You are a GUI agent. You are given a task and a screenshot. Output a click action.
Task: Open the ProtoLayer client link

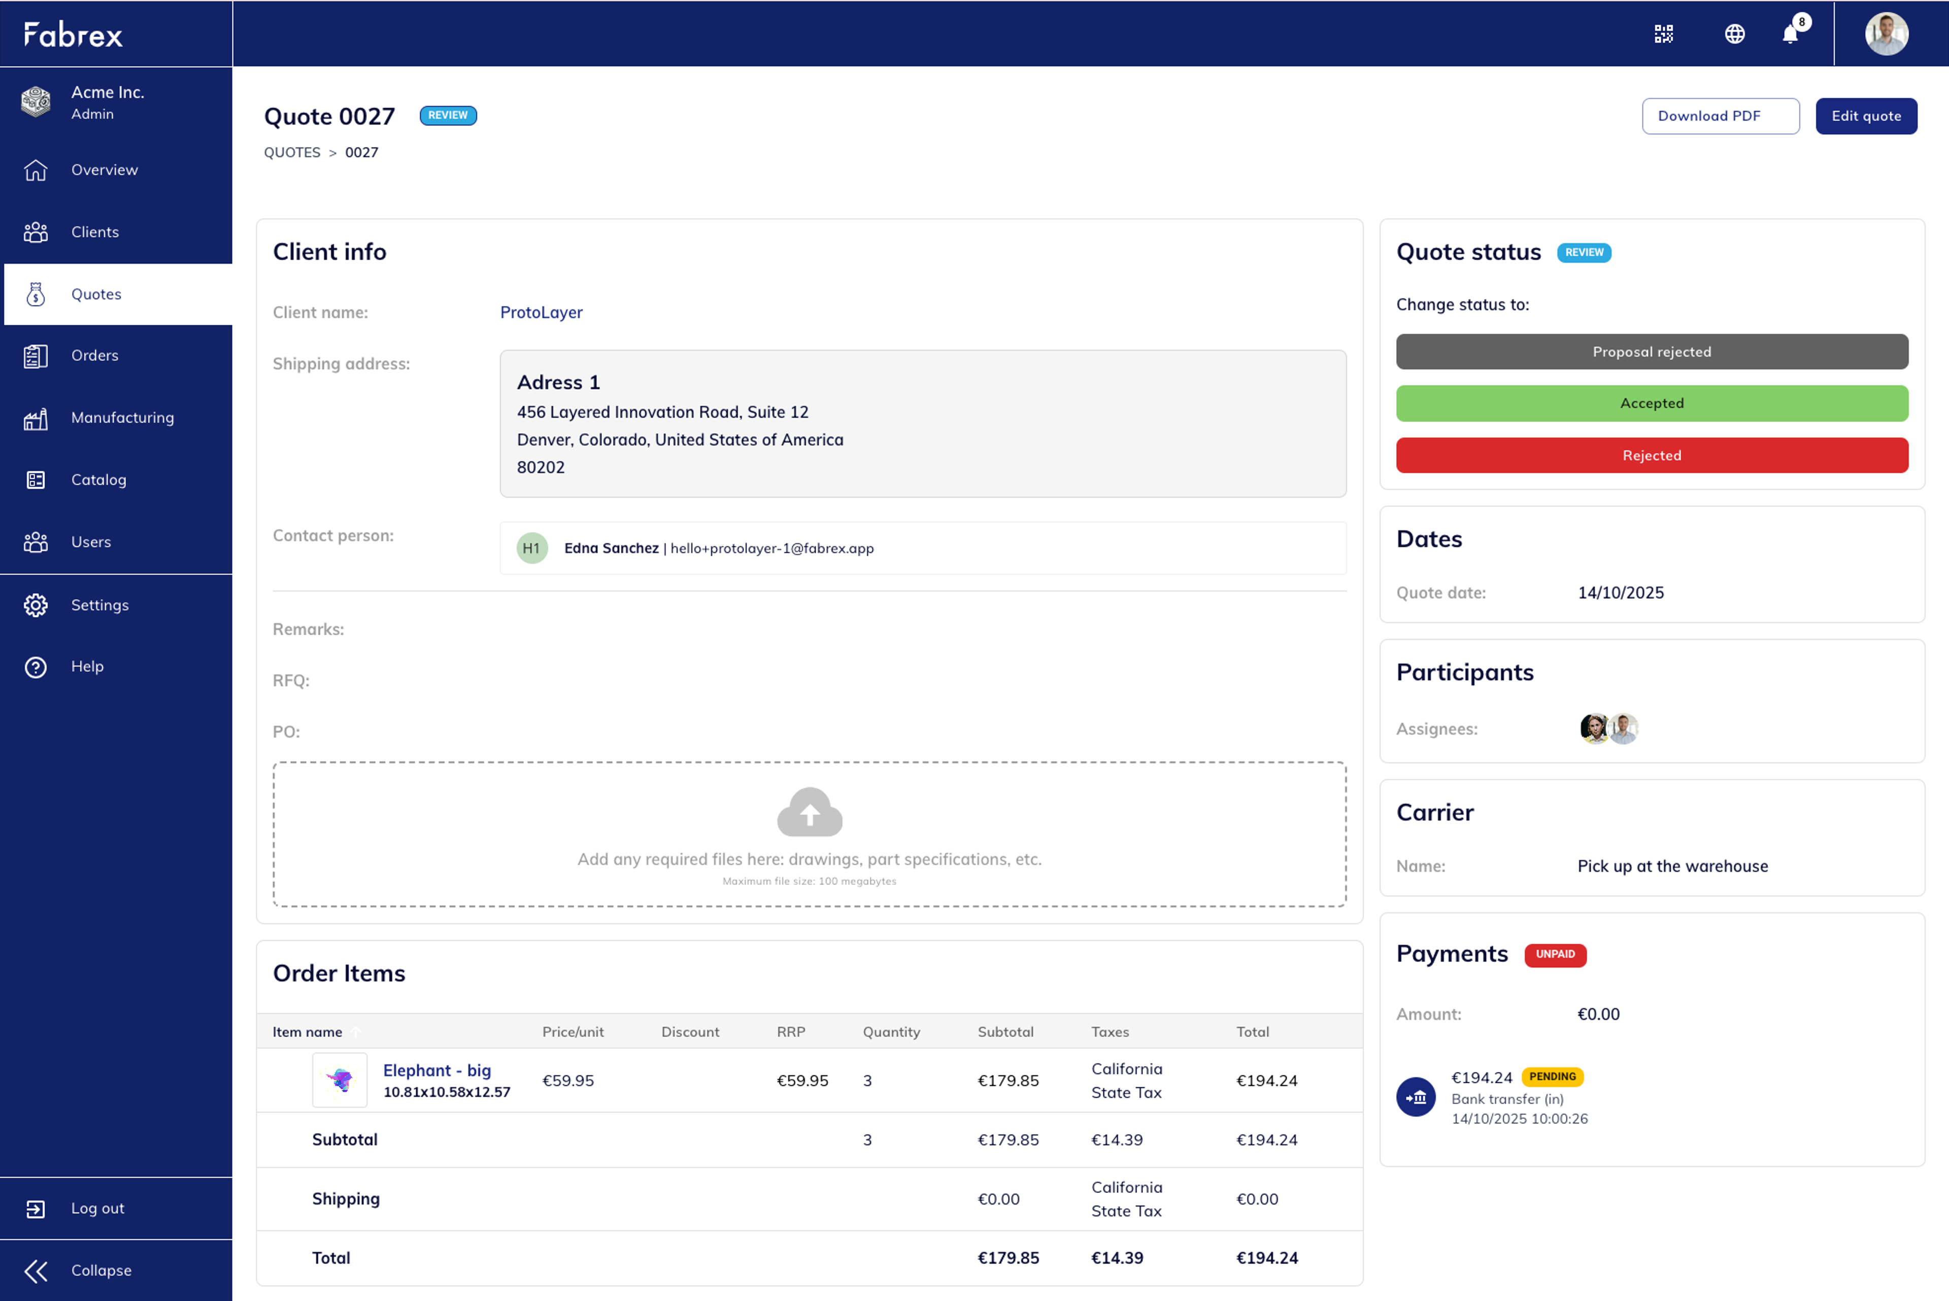point(541,312)
